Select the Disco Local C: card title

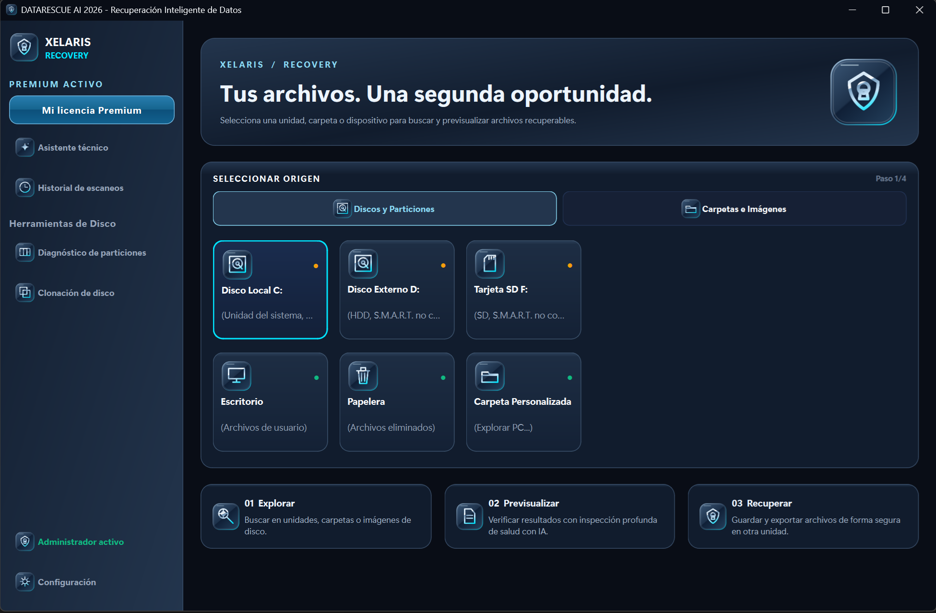[x=252, y=290]
